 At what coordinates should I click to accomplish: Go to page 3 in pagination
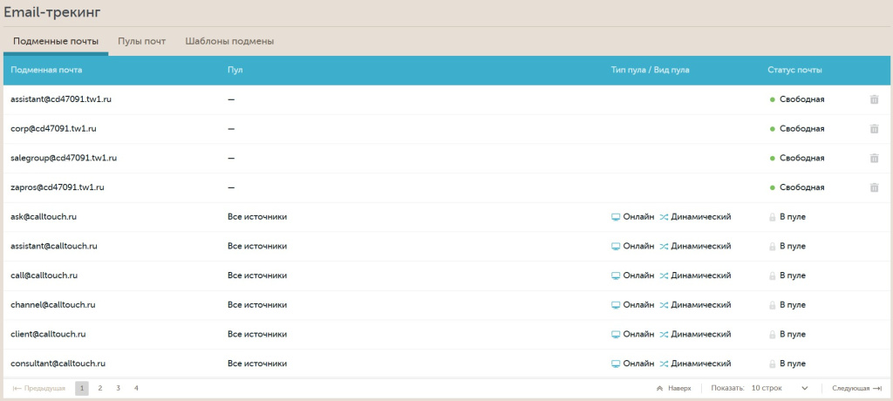click(118, 389)
